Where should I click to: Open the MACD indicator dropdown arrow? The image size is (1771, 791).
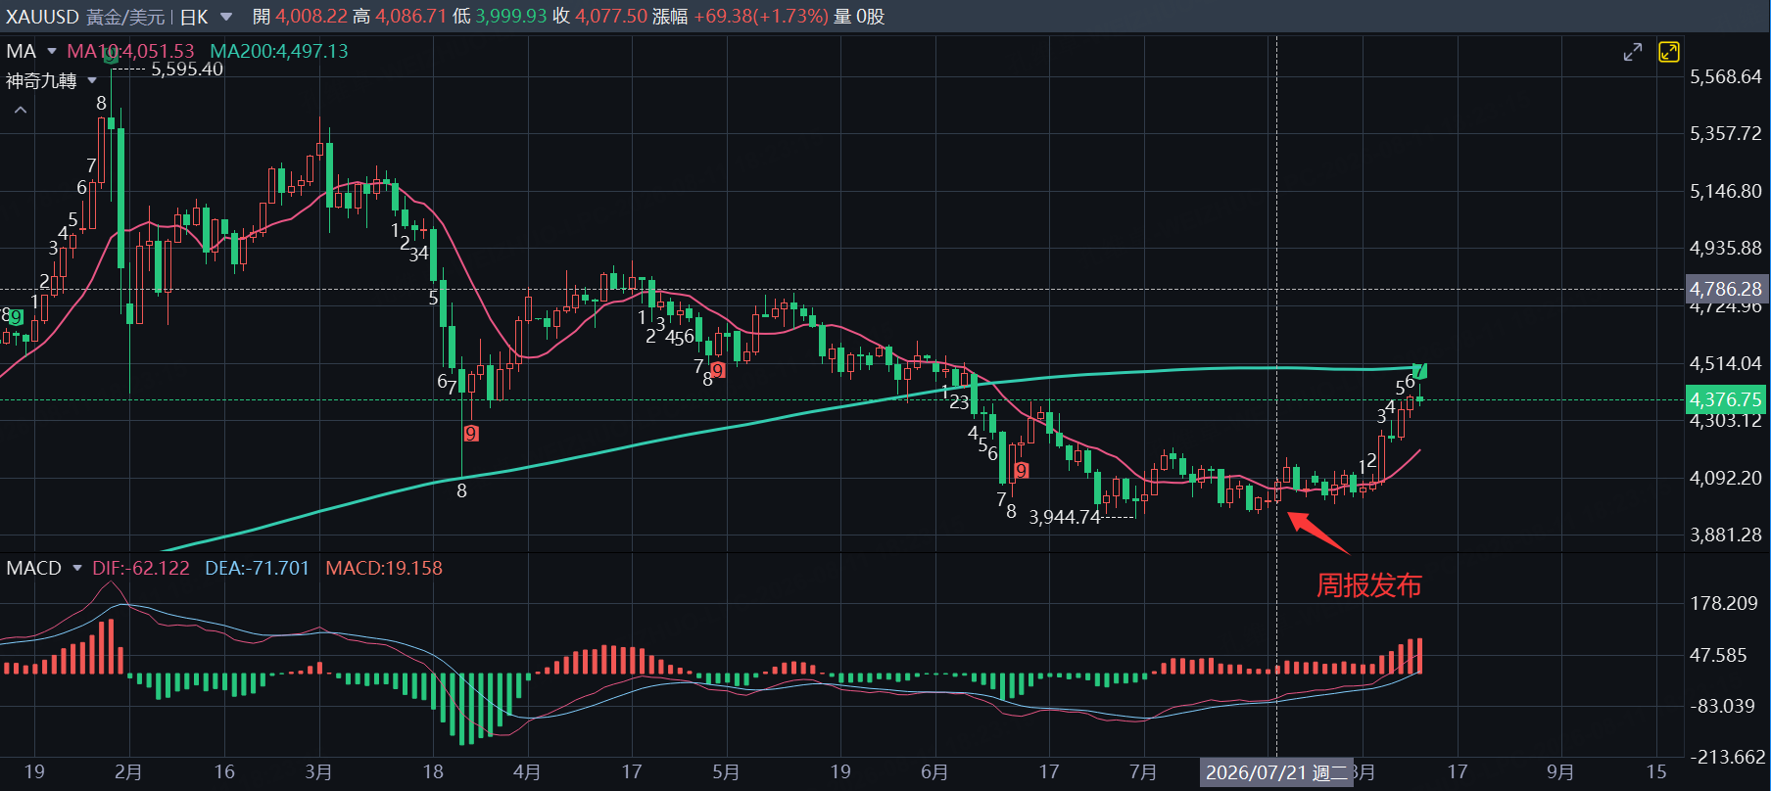[76, 568]
